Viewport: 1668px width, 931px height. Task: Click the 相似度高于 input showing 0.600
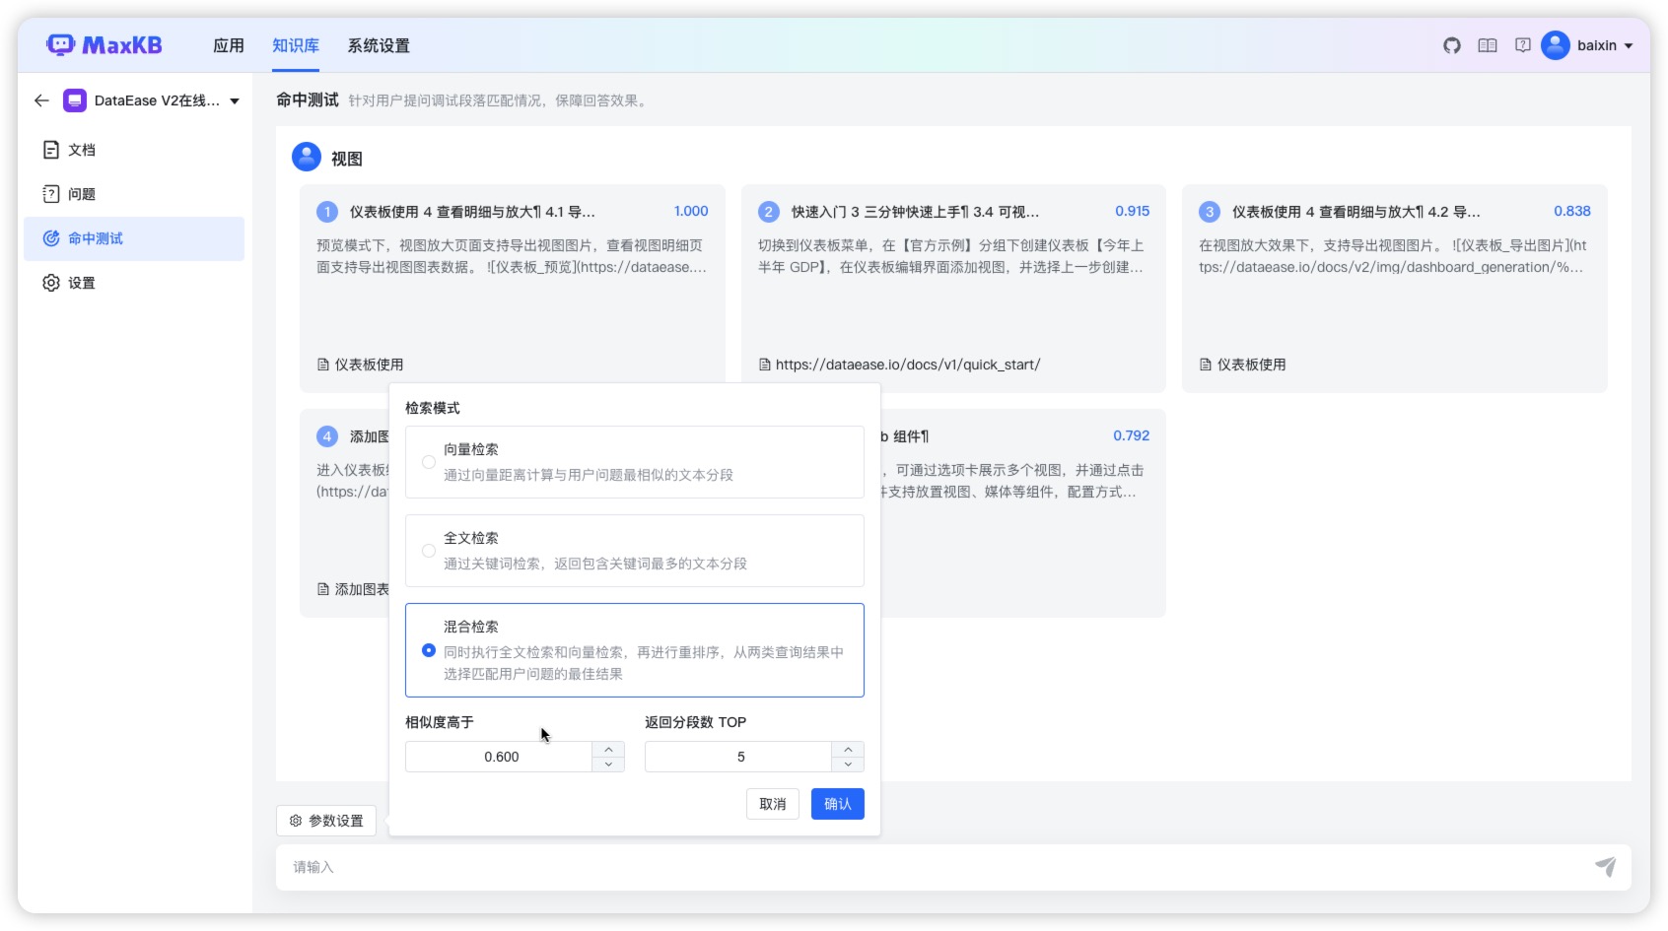point(501,757)
